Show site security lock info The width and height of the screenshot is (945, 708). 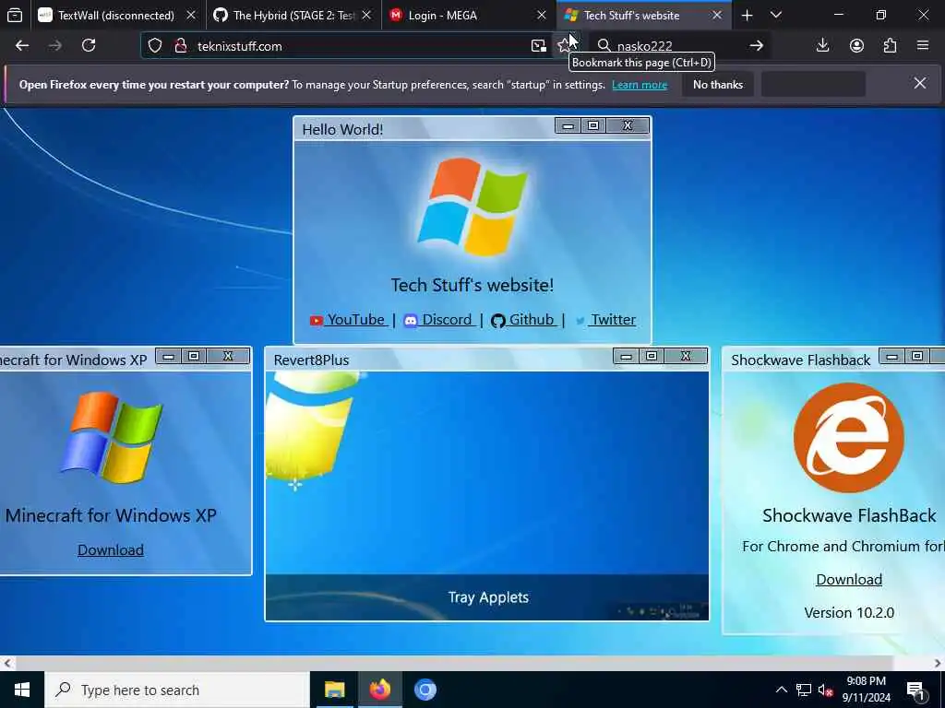pos(180,46)
